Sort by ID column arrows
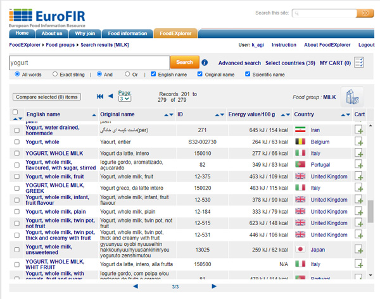The width and height of the screenshot is (380, 299). coord(220,115)
